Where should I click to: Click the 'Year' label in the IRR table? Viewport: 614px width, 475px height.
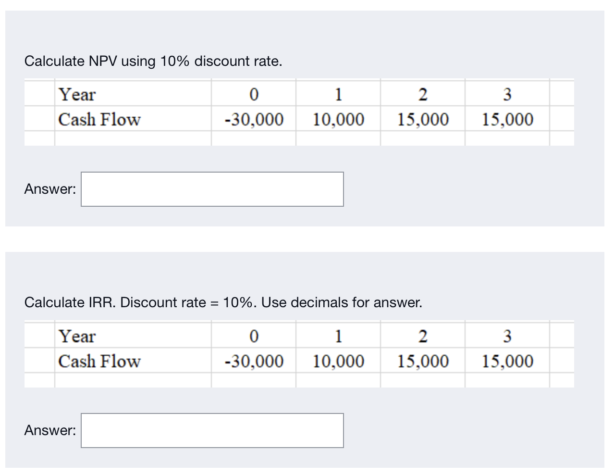[77, 337]
